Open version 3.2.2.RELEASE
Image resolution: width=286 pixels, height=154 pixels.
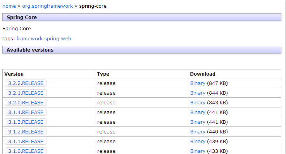click(x=26, y=83)
